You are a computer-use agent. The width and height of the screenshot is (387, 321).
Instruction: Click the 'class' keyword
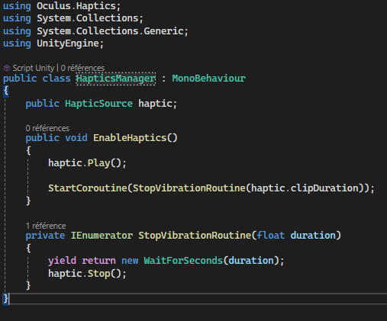pos(56,79)
